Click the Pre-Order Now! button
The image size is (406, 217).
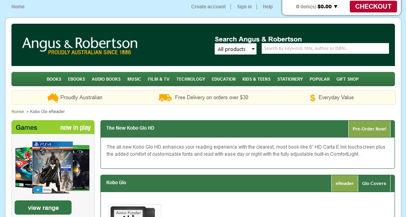point(369,129)
